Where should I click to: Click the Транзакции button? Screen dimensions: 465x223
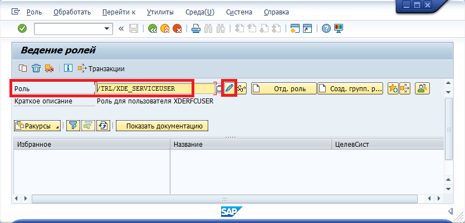pos(101,68)
